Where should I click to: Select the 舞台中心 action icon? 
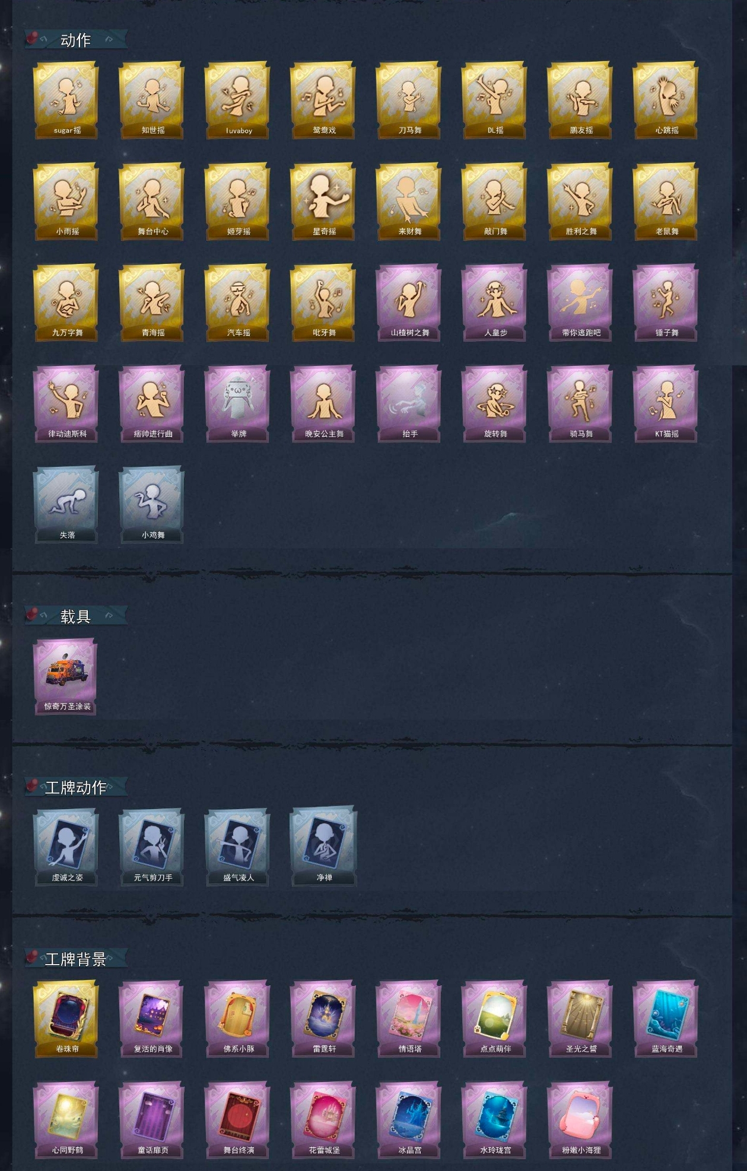click(x=151, y=202)
